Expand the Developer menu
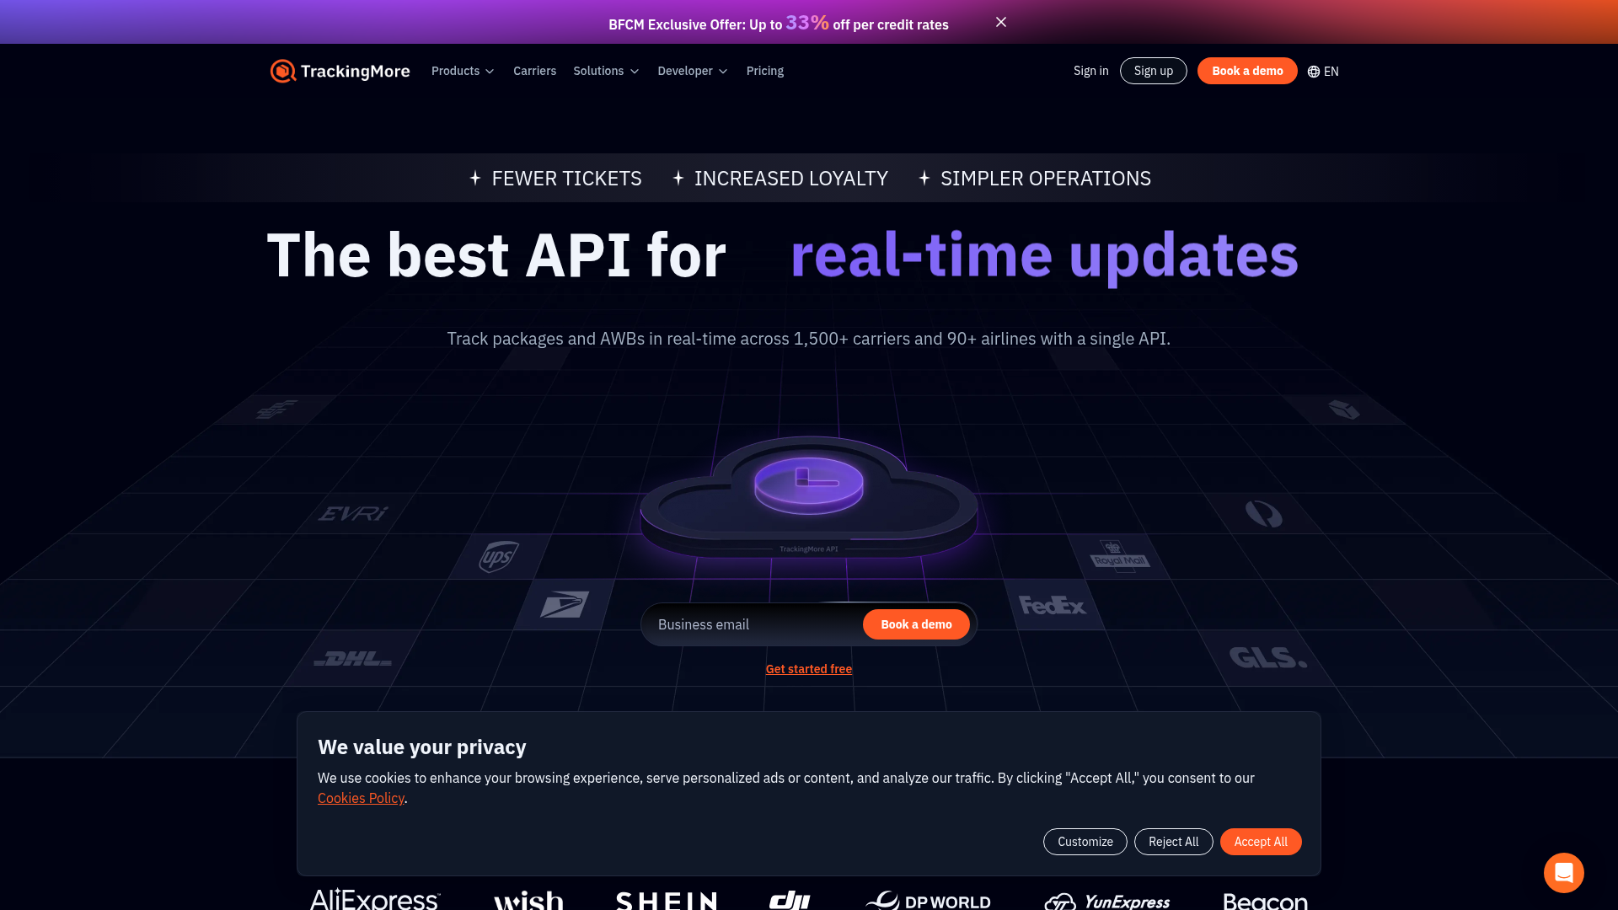Viewport: 1618px width, 910px height. click(x=692, y=71)
